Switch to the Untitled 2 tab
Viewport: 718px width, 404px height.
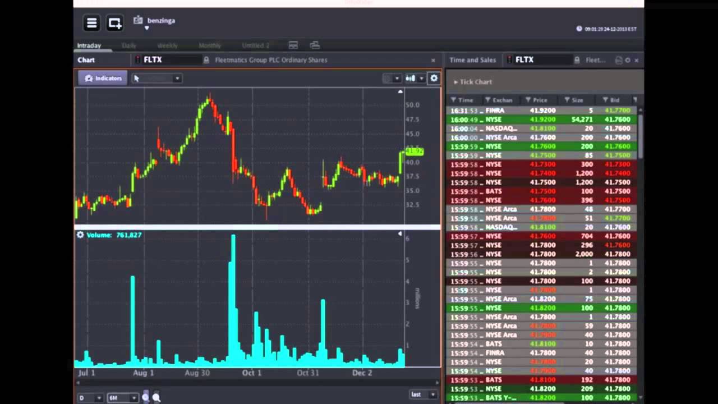256,45
